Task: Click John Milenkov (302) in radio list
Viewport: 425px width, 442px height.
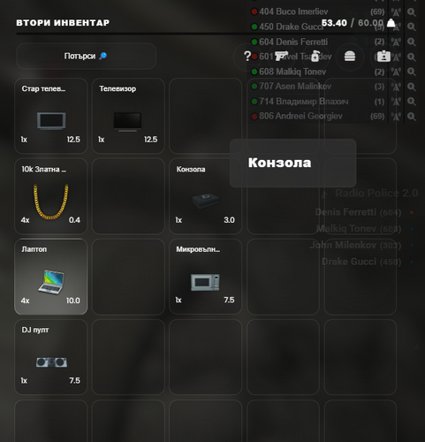Action: tap(355, 245)
